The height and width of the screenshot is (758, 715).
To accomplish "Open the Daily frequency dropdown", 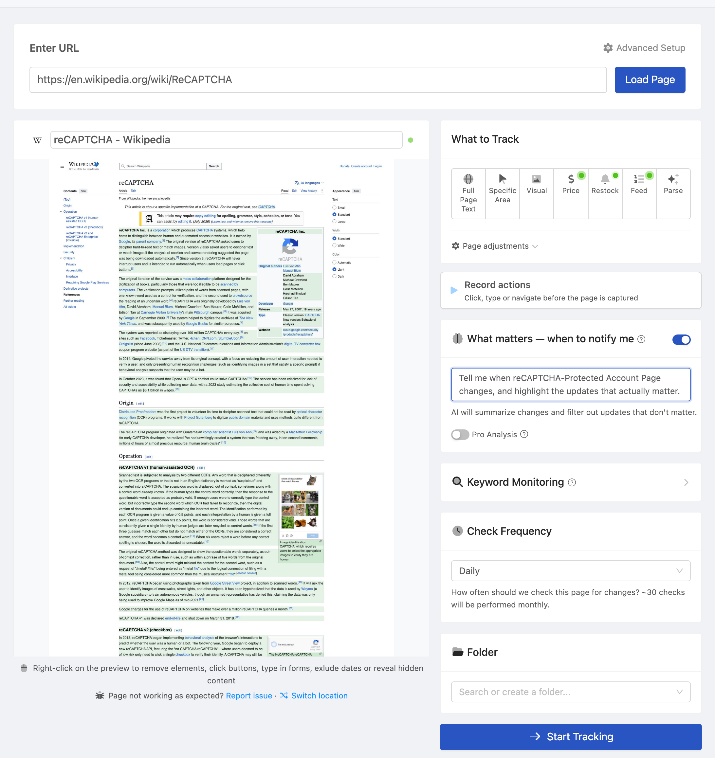I will [571, 571].
